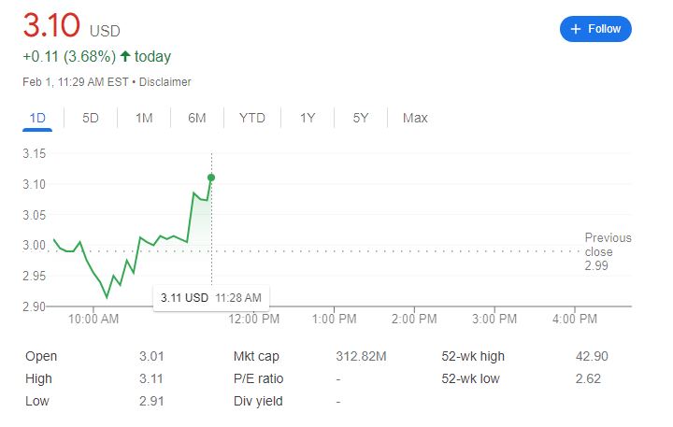Click the Mkt cap value 312.82M
The width and height of the screenshot is (673, 427).
point(360,356)
